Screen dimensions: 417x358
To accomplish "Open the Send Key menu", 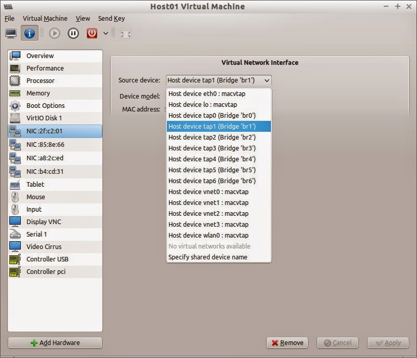I will (111, 18).
